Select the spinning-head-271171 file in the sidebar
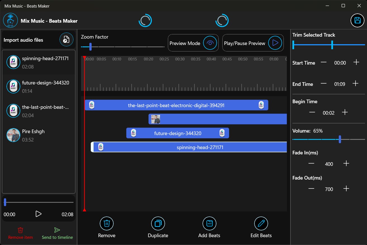 (39, 62)
